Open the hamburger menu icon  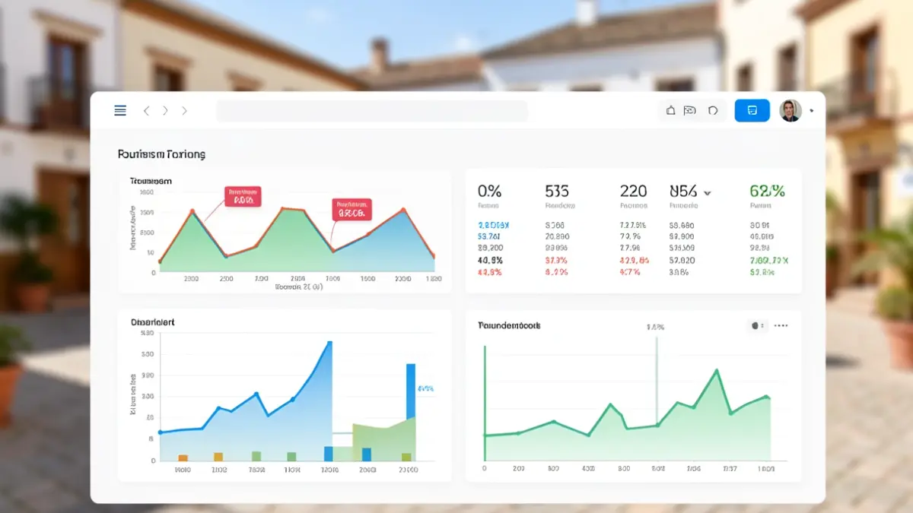120,111
